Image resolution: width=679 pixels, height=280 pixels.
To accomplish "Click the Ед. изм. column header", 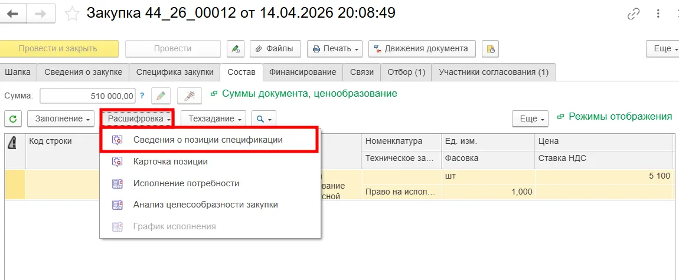I will (x=488, y=141).
